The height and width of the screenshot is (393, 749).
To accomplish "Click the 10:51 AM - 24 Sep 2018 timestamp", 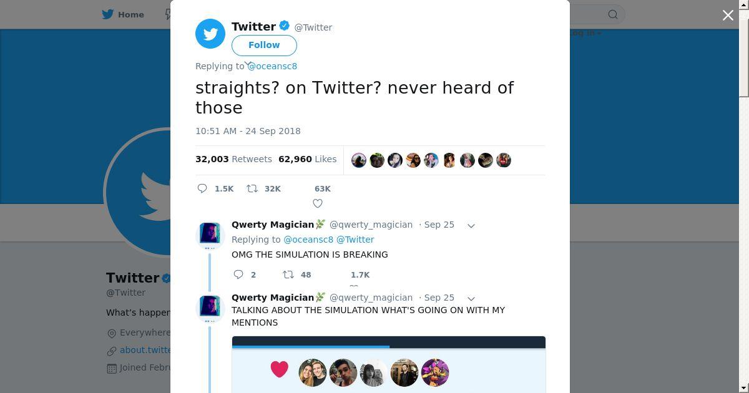I will coord(248,131).
